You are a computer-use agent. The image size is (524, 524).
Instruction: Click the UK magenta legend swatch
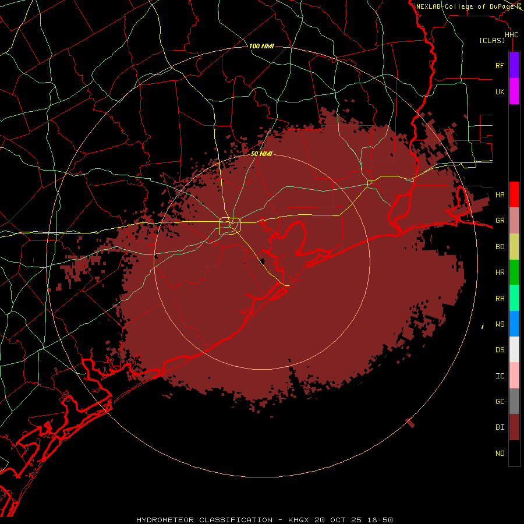(x=514, y=91)
